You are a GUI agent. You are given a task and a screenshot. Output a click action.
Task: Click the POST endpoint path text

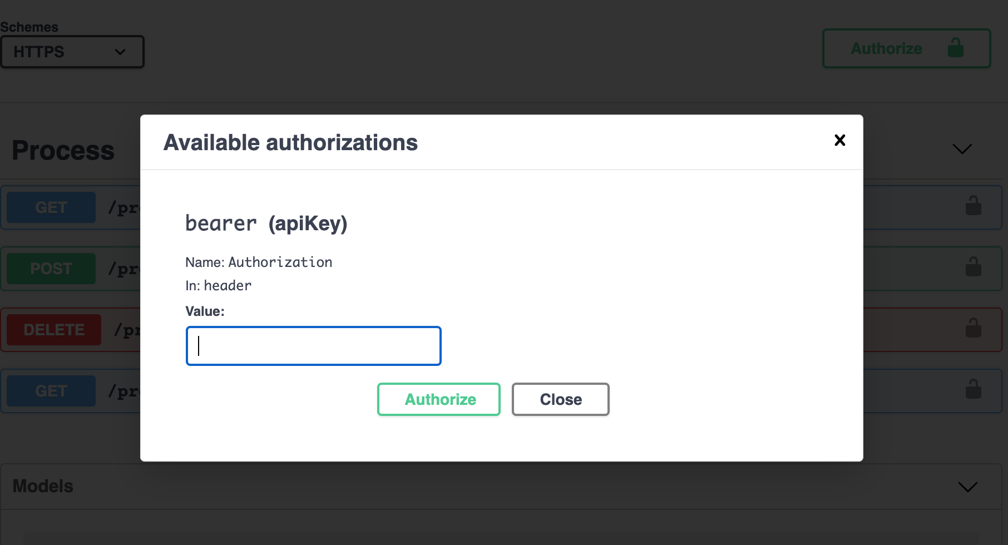click(x=124, y=269)
